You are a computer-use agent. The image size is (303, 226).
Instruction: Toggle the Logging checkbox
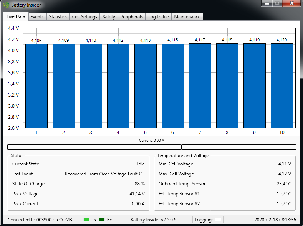pos(218,220)
